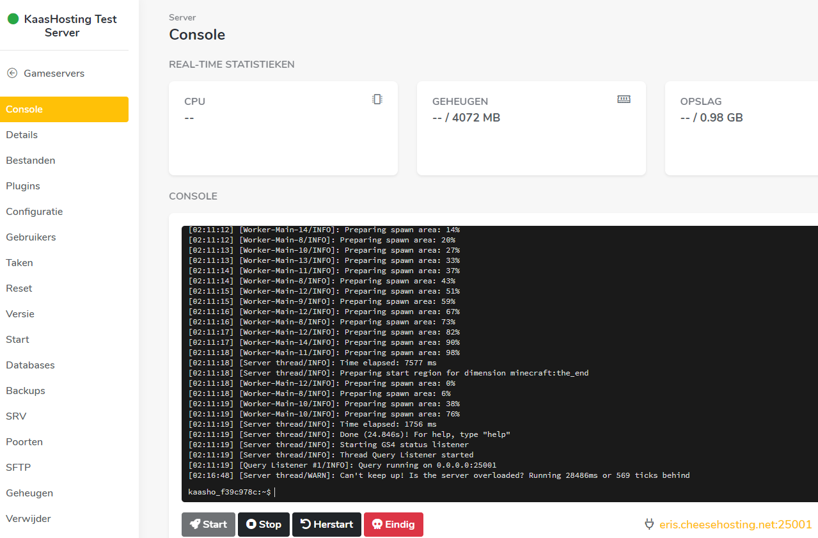The height and width of the screenshot is (538, 818).
Task: Choose Verwijder in the sidebar
Action: [28, 519]
